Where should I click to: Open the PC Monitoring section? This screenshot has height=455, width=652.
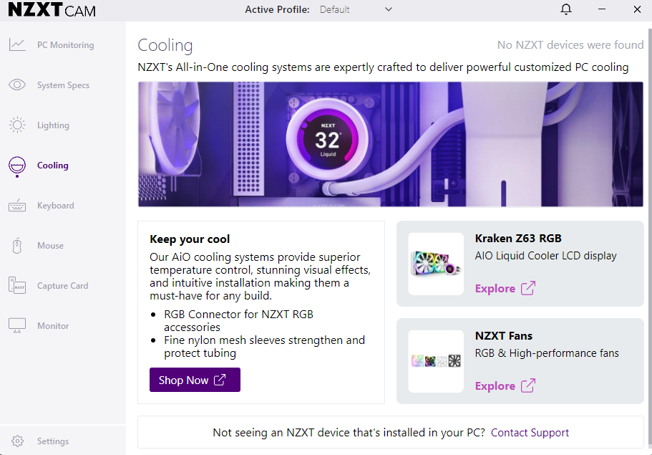65,45
